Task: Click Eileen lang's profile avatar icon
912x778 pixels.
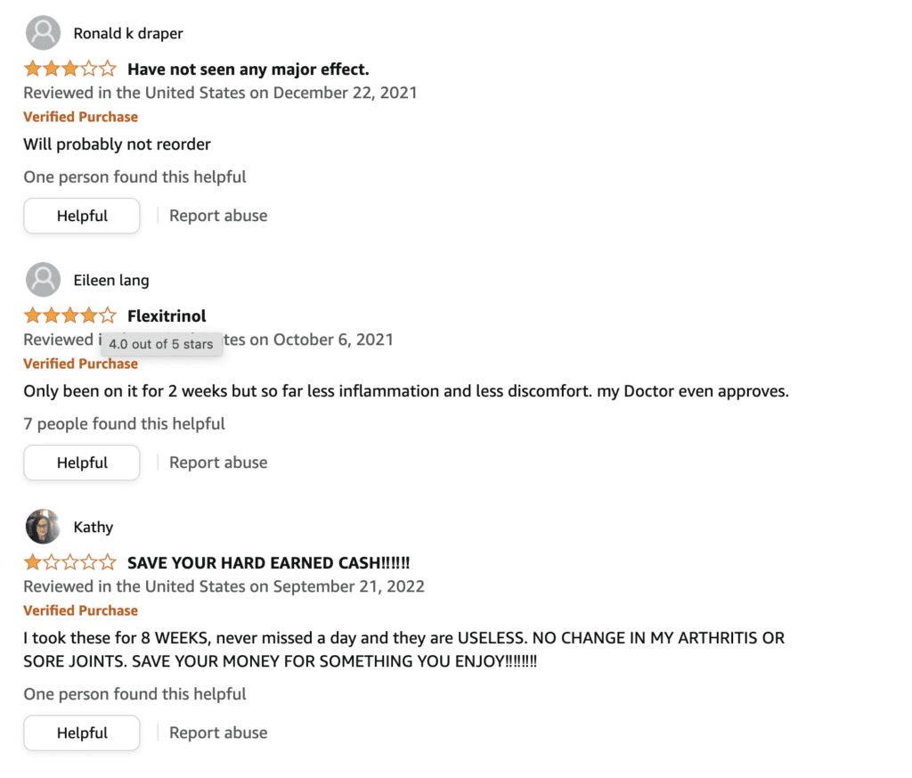Action: tap(43, 280)
